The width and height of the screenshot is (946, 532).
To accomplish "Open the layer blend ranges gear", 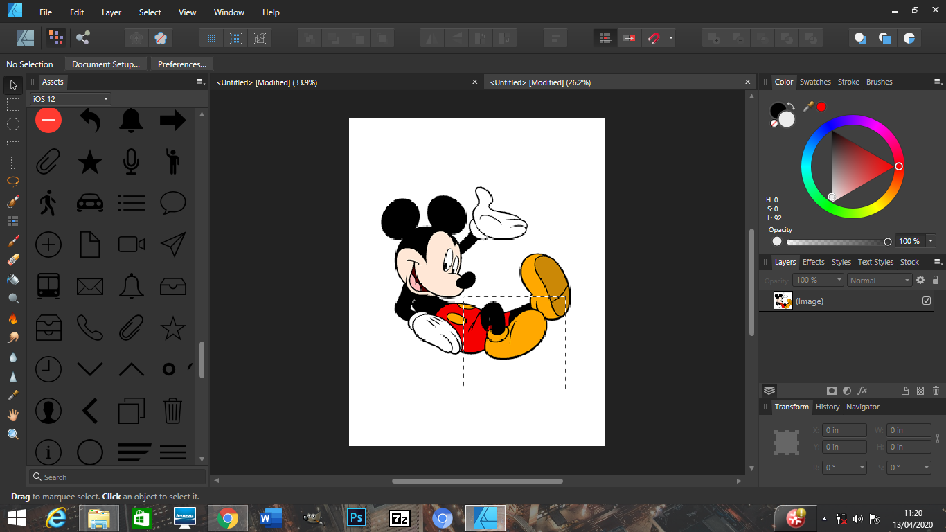I will point(920,280).
